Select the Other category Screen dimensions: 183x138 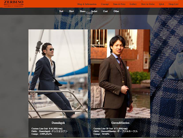(x=116, y=11)
